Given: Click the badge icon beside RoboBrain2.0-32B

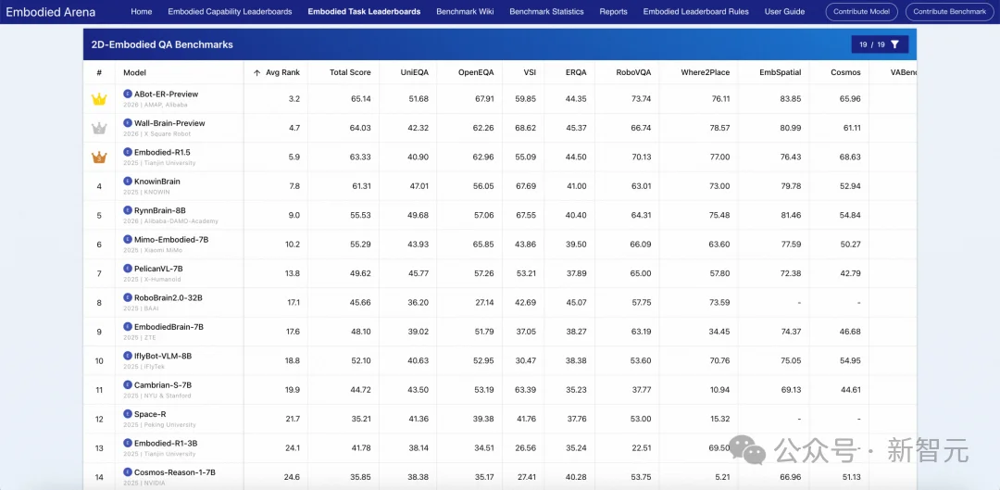Looking at the screenshot, I should pyautogui.click(x=128, y=297).
